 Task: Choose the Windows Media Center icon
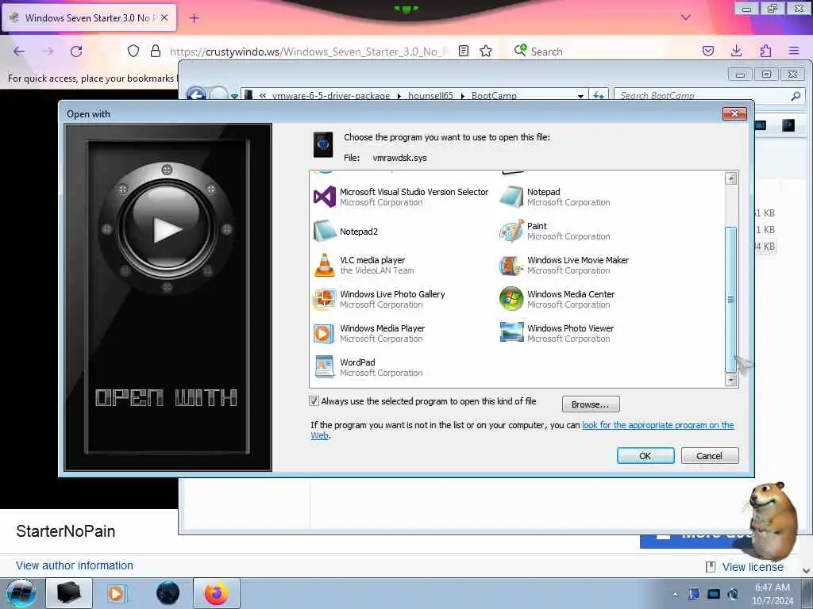(511, 299)
